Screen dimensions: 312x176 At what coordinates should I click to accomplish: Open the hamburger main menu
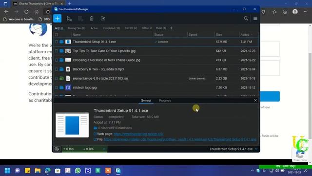(255, 19)
